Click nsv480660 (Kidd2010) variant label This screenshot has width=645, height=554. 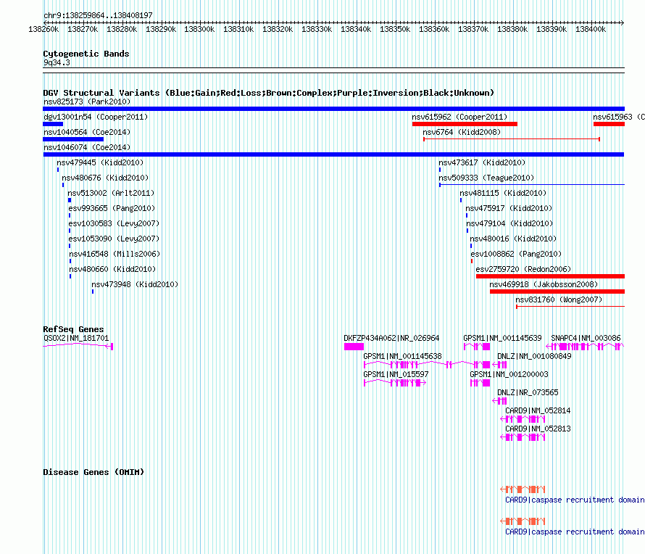point(112,269)
